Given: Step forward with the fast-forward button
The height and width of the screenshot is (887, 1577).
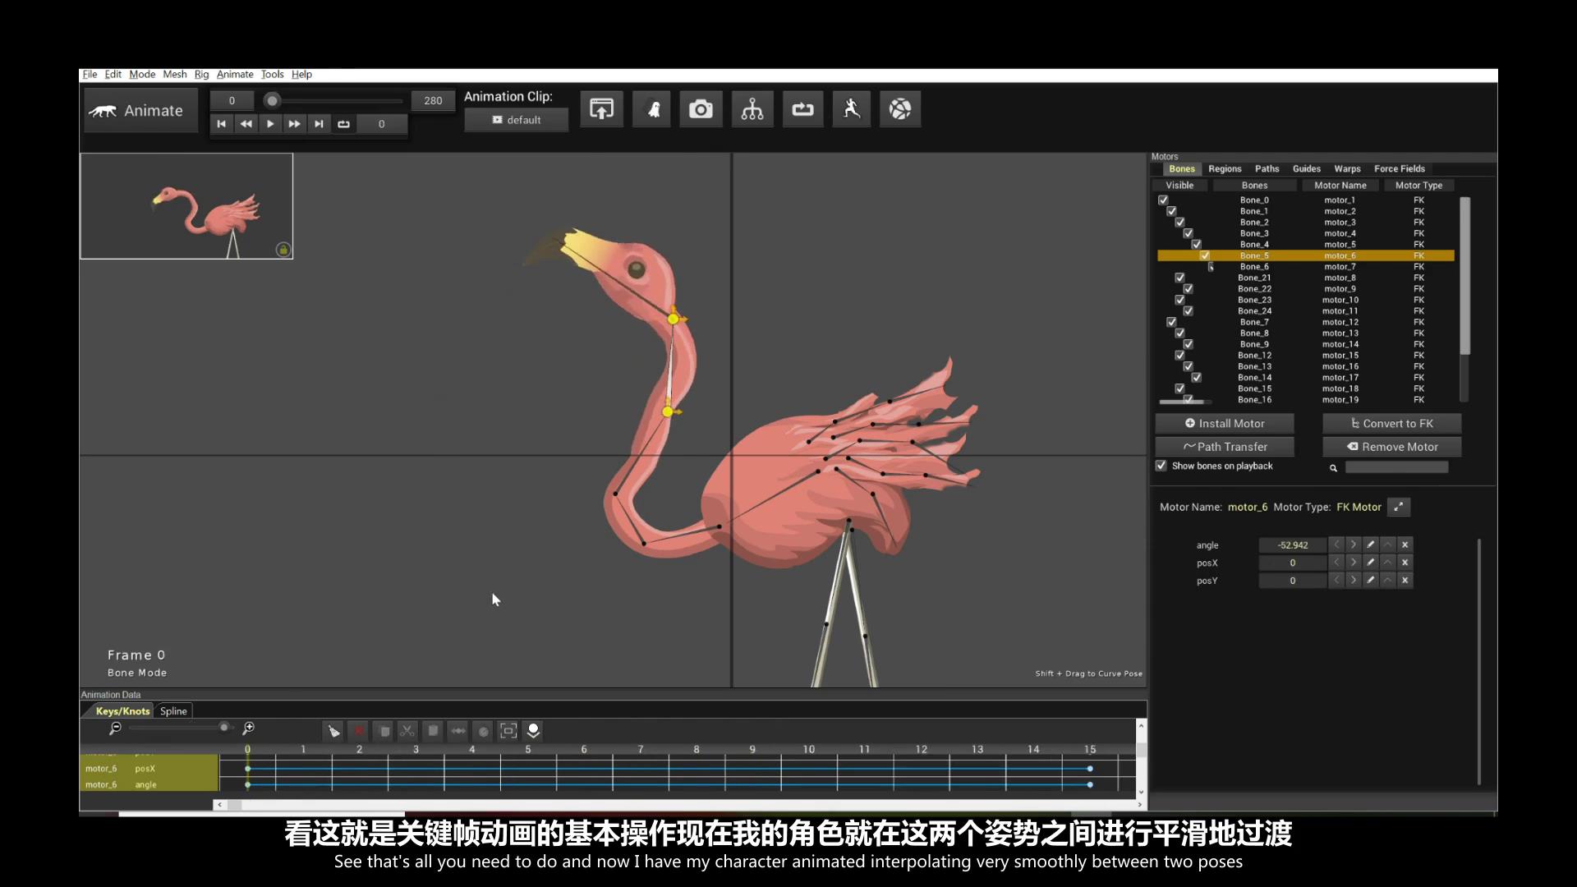Looking at the screenshot, I should pyautogui.click(x=294, y=124).
